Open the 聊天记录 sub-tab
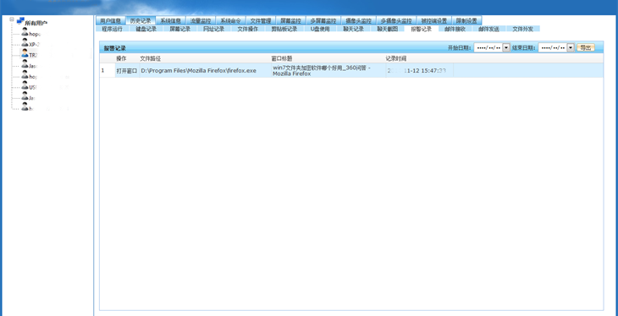 353,29
